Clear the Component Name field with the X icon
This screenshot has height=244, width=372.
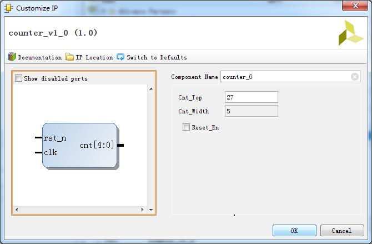355,77
